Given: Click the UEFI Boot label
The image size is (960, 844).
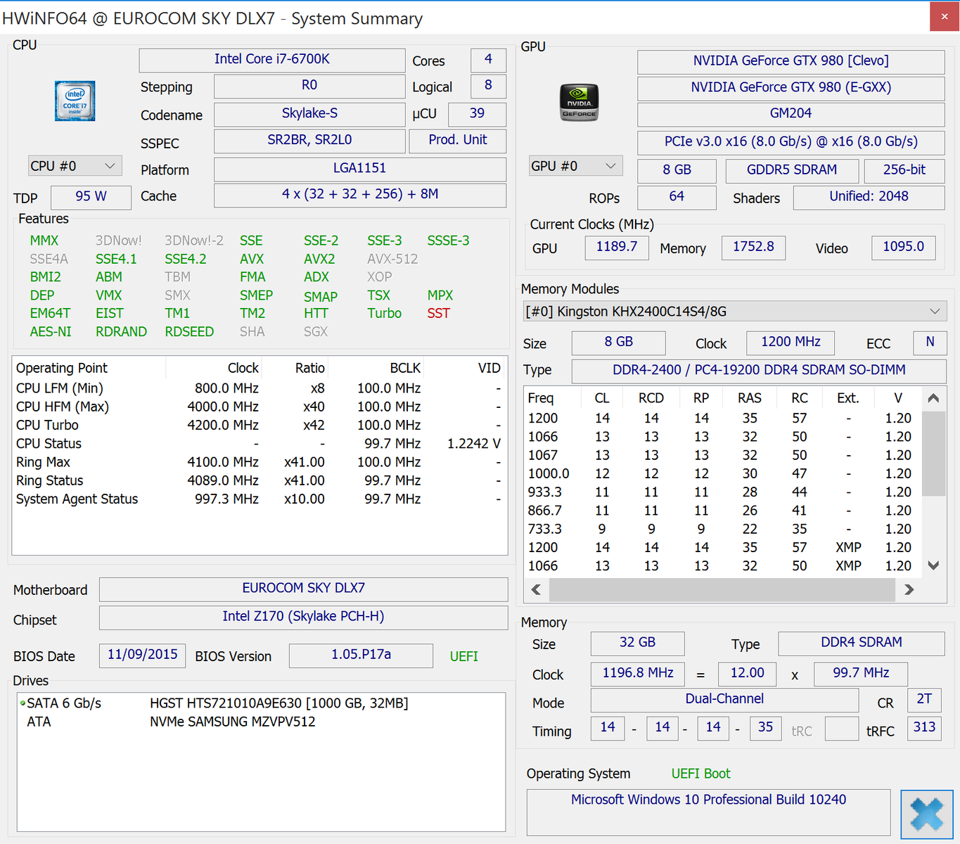Looking at the screenshot, I should pos(700,774).
